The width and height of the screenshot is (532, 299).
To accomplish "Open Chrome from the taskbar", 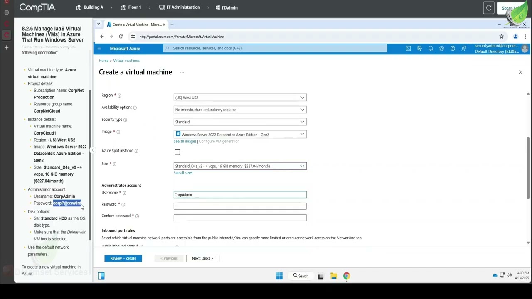I will tap(347, 276).
